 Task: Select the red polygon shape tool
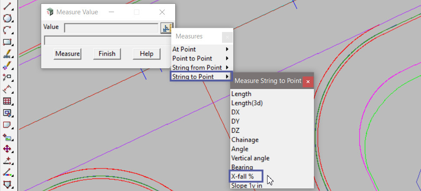[x=7, y=125]
